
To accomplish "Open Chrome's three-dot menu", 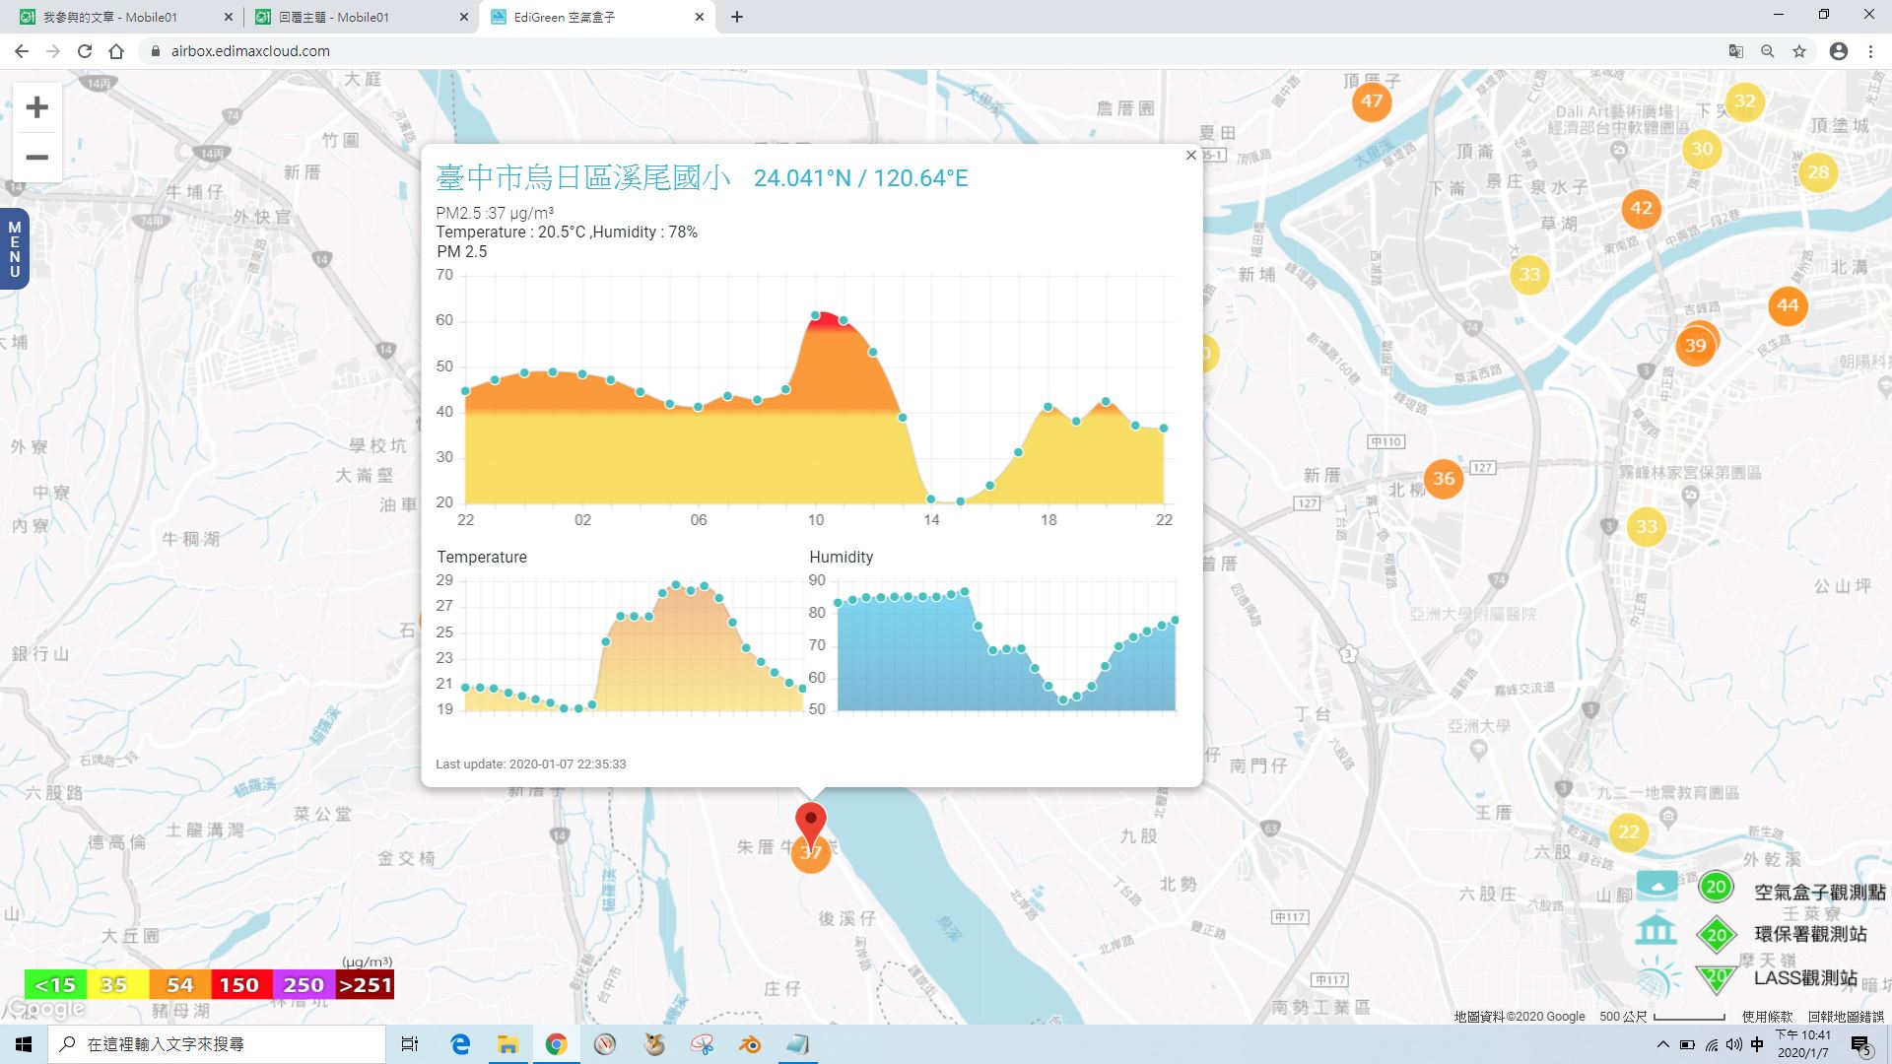I will 1870,51.
